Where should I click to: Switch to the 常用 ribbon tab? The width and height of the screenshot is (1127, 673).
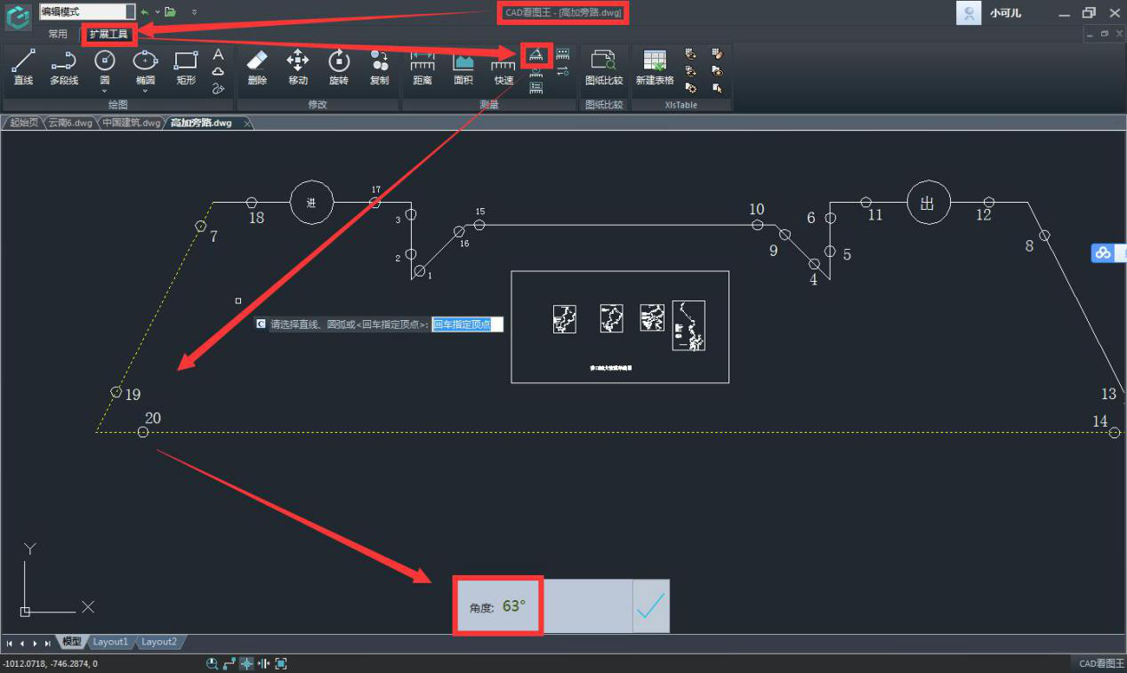pyautogui.click(x=58, y=34)
